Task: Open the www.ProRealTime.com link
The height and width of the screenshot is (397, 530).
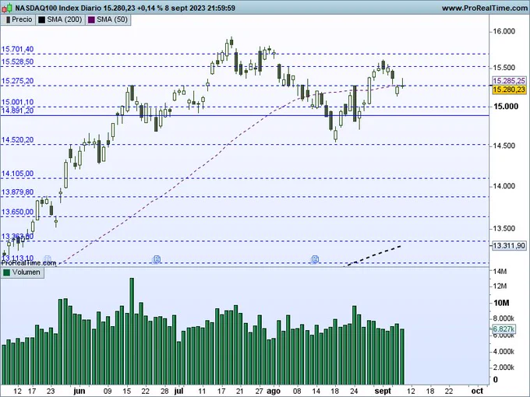Action: (x=486, y=8)
